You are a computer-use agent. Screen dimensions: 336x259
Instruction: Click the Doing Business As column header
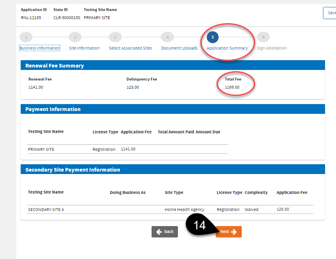tap(128, 193)
